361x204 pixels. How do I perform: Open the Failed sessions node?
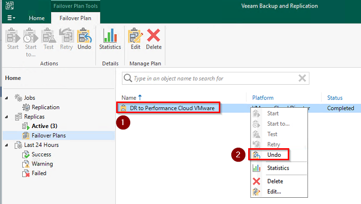point(39,173)
